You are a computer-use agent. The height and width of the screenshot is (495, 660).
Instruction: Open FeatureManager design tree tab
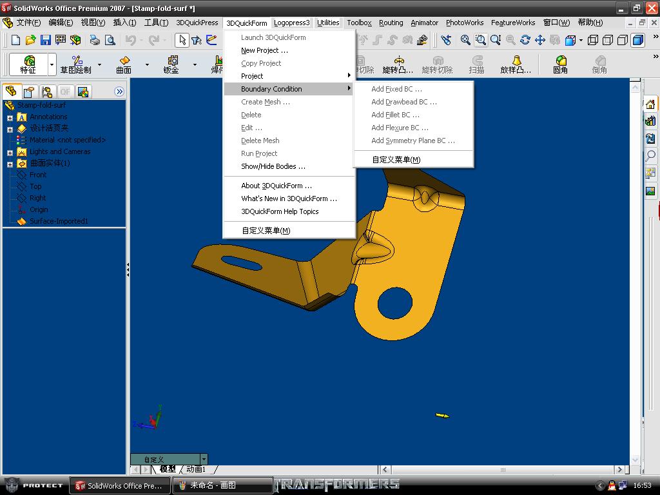click(12, 92)
